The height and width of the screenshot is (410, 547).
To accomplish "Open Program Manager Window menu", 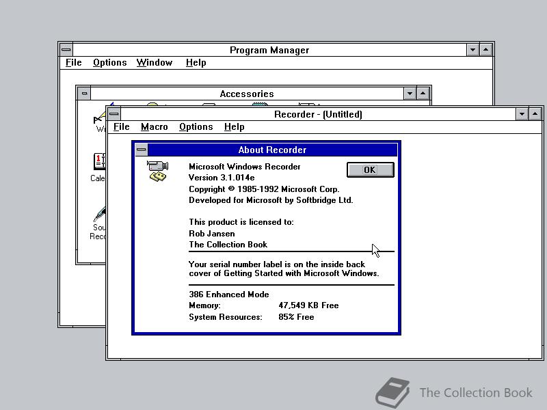I will (155, 63).
